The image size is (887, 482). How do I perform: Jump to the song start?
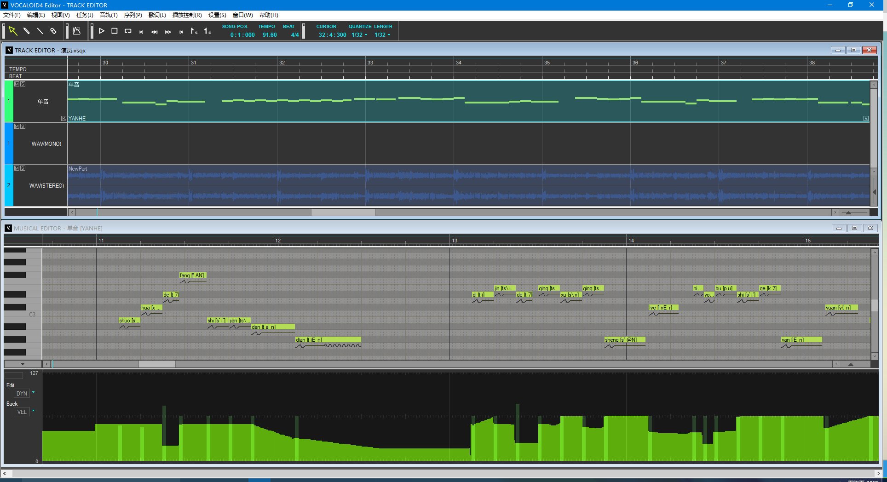(x=141, y=32)
